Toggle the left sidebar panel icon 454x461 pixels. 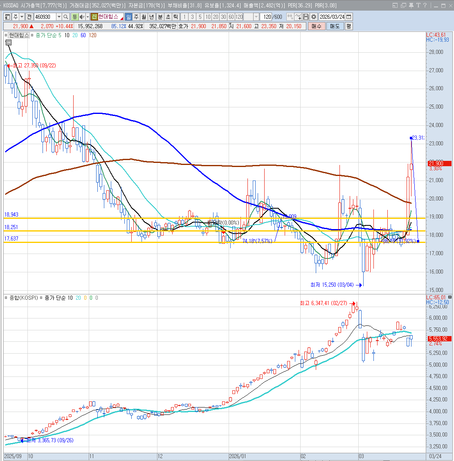tap(7, 17)
